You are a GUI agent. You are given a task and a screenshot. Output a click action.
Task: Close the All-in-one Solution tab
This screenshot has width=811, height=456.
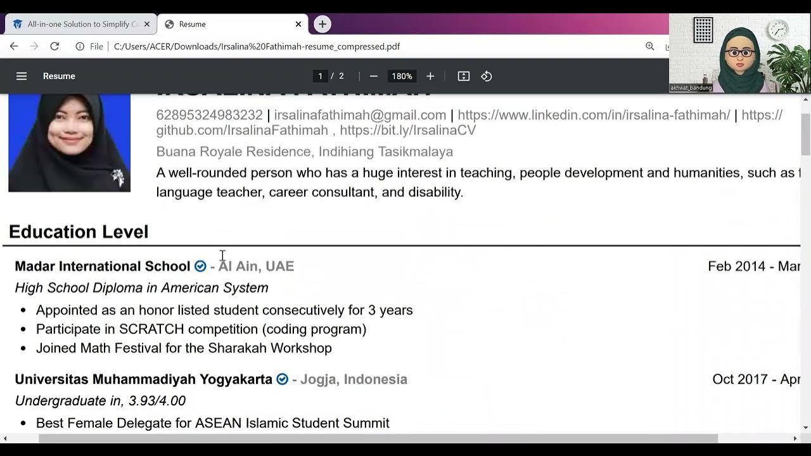click(147, 24)
